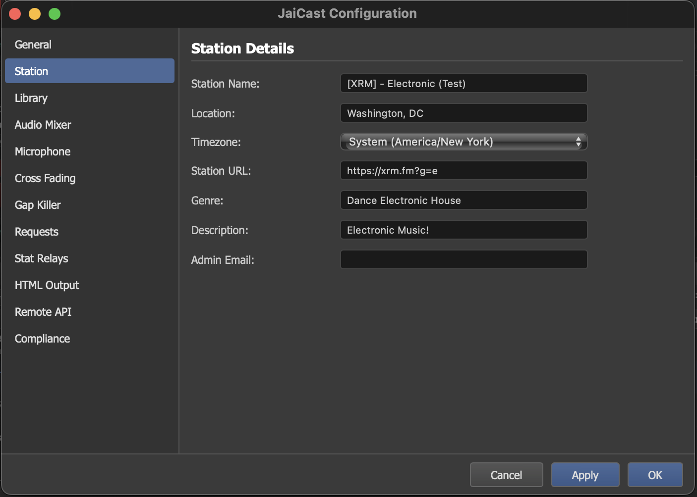Click the JaiCast Configuration title text
Image resolution: width=697 pixels, height=497 pixels.
click(347, 13)
